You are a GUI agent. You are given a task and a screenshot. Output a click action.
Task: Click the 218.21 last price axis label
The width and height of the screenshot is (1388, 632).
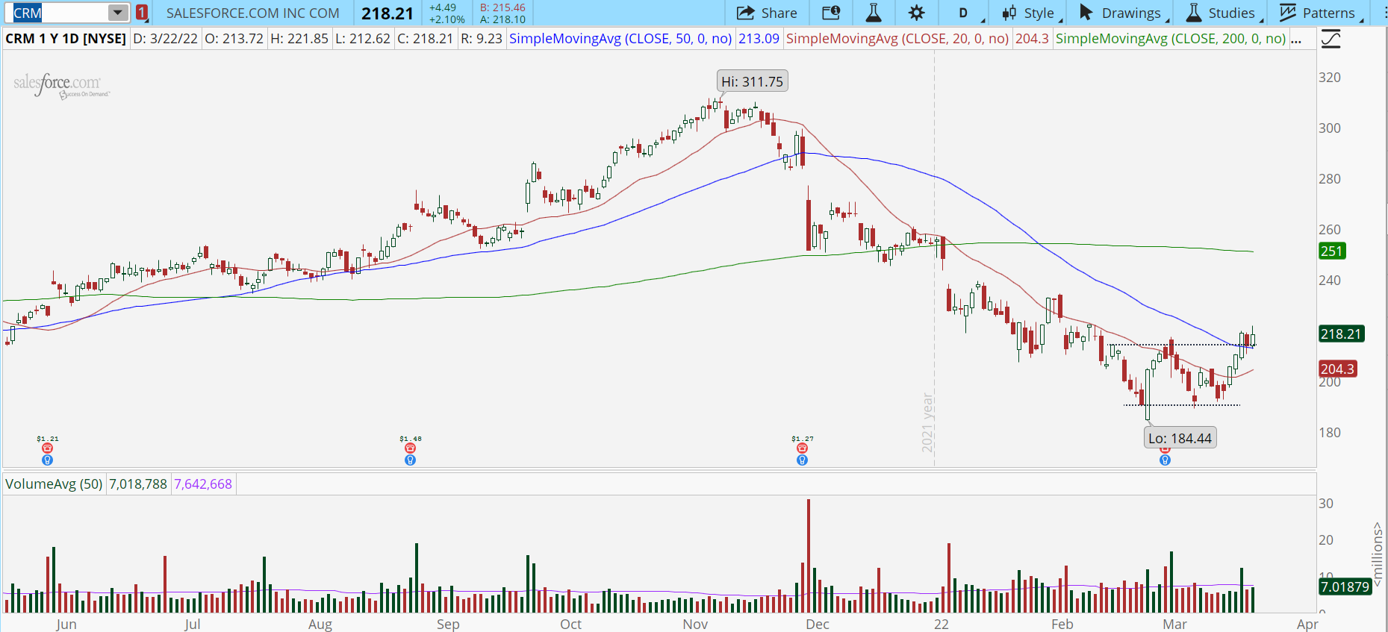pos(1341,334)
